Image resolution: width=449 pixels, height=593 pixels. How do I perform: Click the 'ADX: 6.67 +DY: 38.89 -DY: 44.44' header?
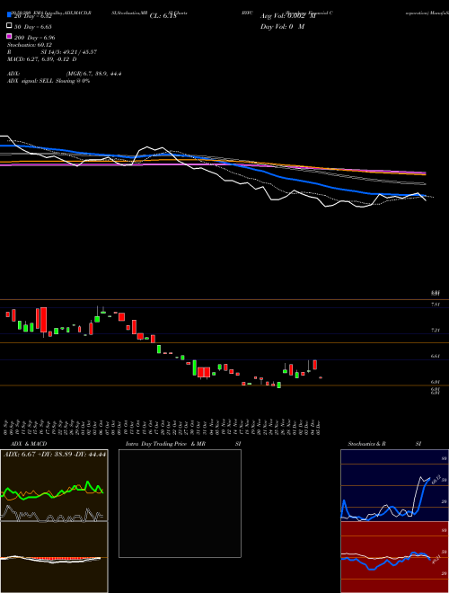click(55, 455)
